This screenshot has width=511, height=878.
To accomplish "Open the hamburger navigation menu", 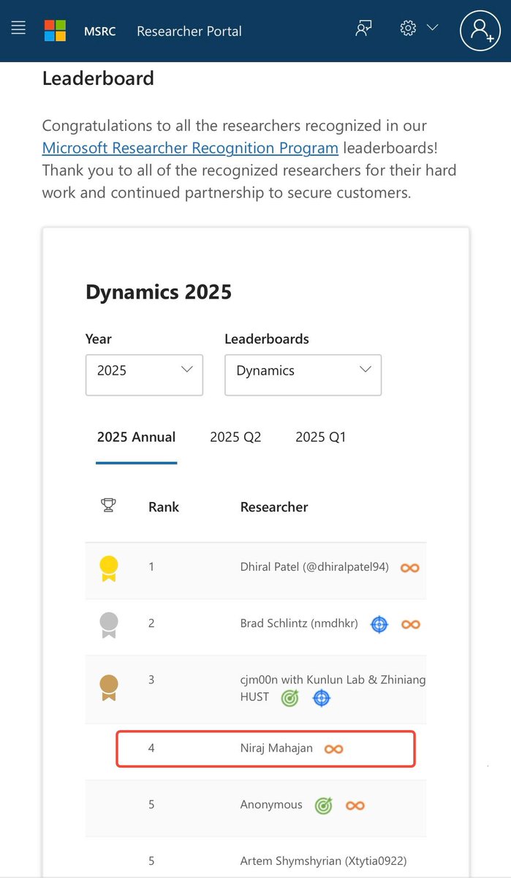I will point(18,29).
